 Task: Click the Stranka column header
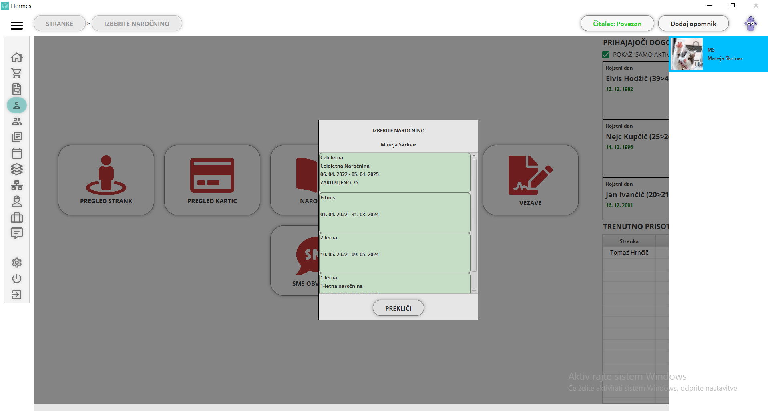coord(629,241)
